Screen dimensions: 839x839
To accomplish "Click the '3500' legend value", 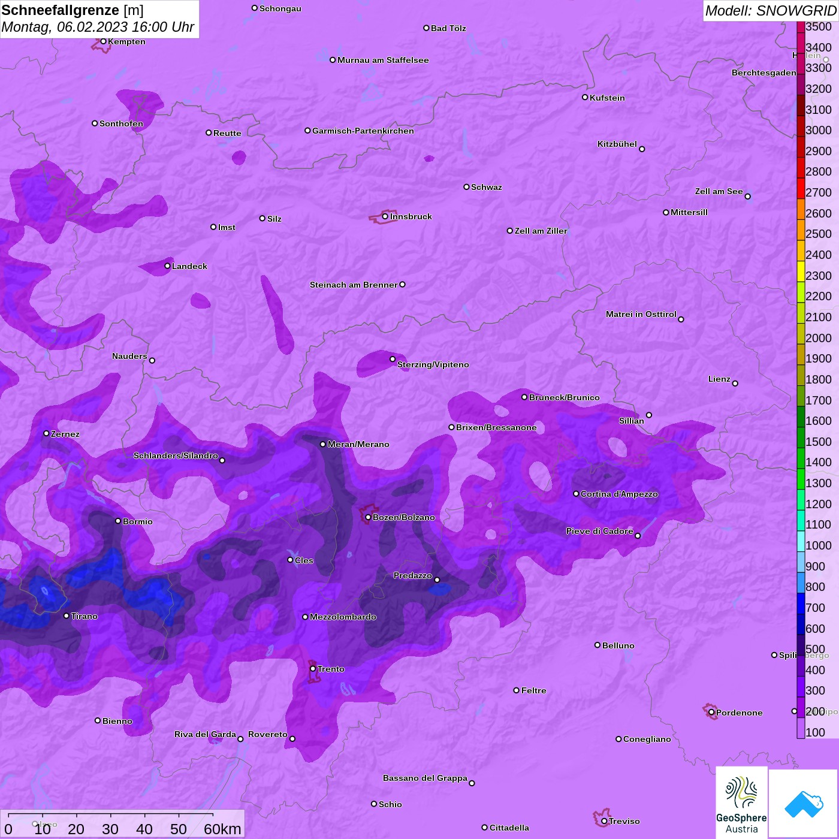I will (x=819, y=26).
